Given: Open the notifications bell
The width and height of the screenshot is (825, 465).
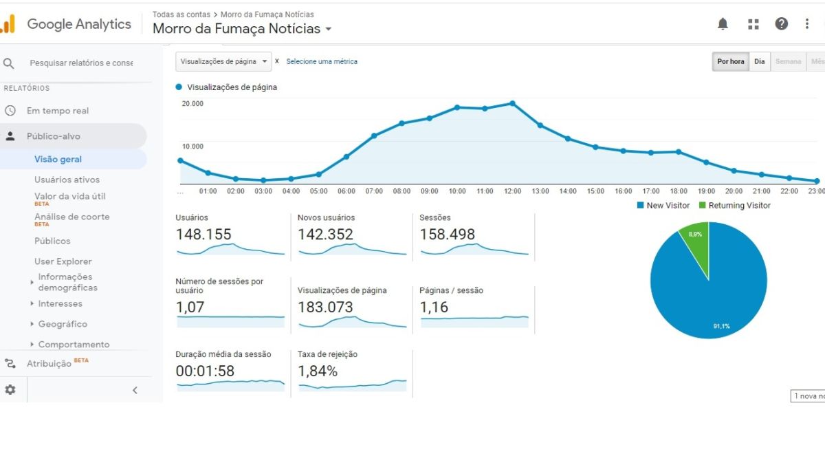Looking at the screenshot, I should coord(723,24).
